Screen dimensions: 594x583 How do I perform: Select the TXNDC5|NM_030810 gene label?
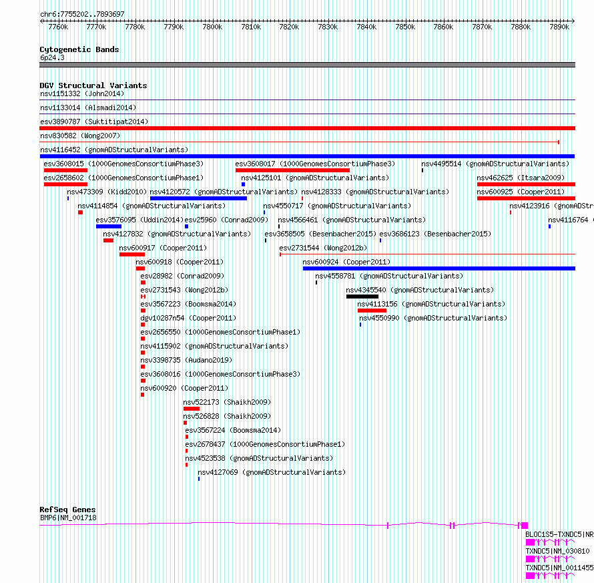558,551
